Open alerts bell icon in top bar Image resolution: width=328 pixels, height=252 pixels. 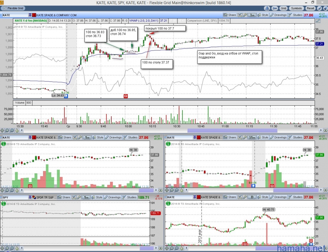coord(267,8)
